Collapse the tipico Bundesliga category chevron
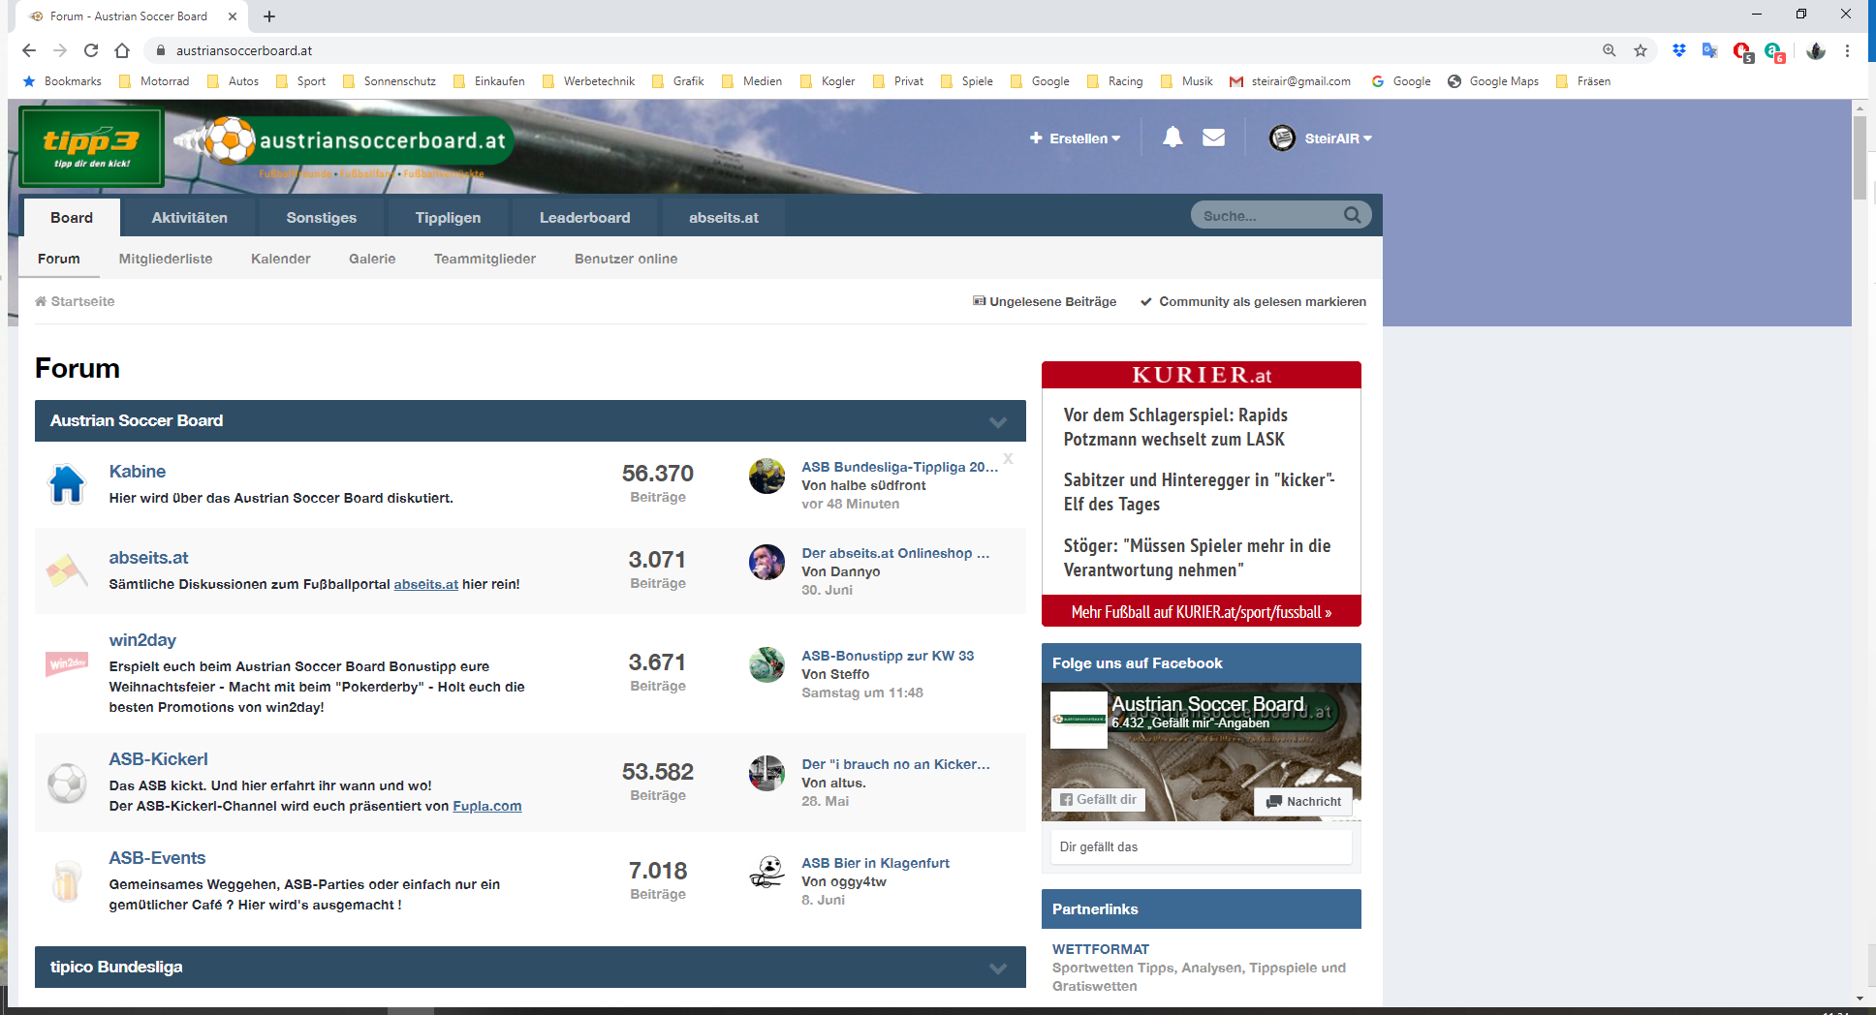The image size is (1876, 1015). point(998,968)
